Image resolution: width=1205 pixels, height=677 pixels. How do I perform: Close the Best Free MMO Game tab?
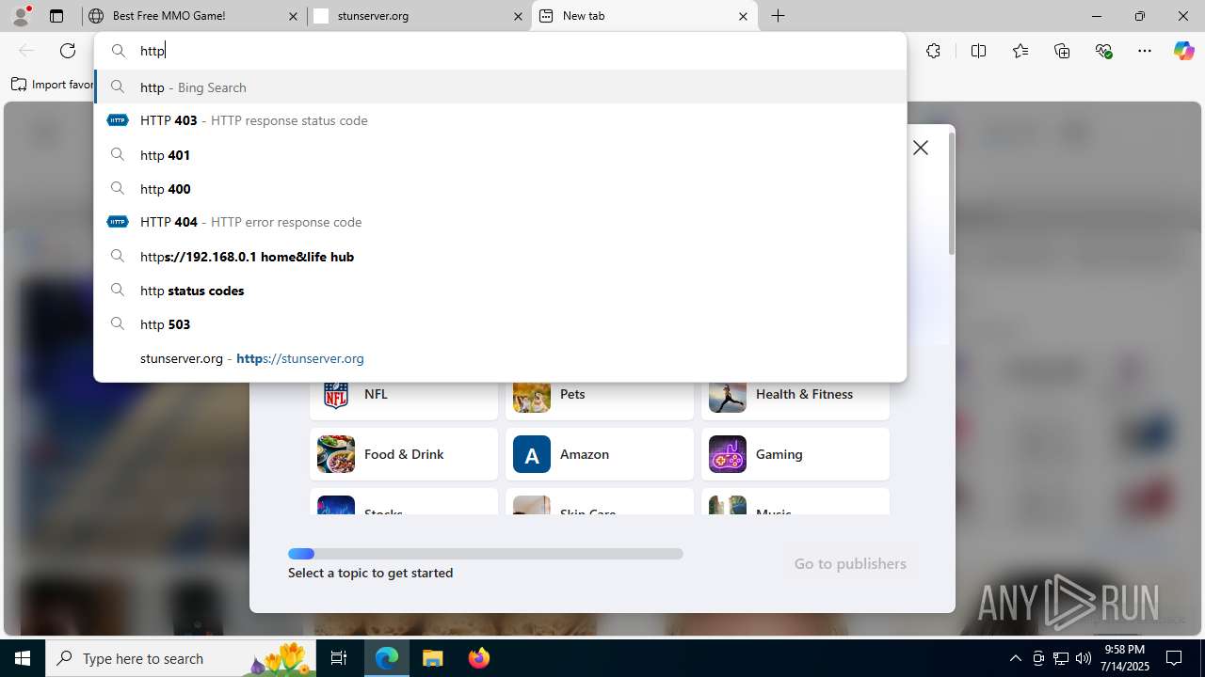pos(294,16)
